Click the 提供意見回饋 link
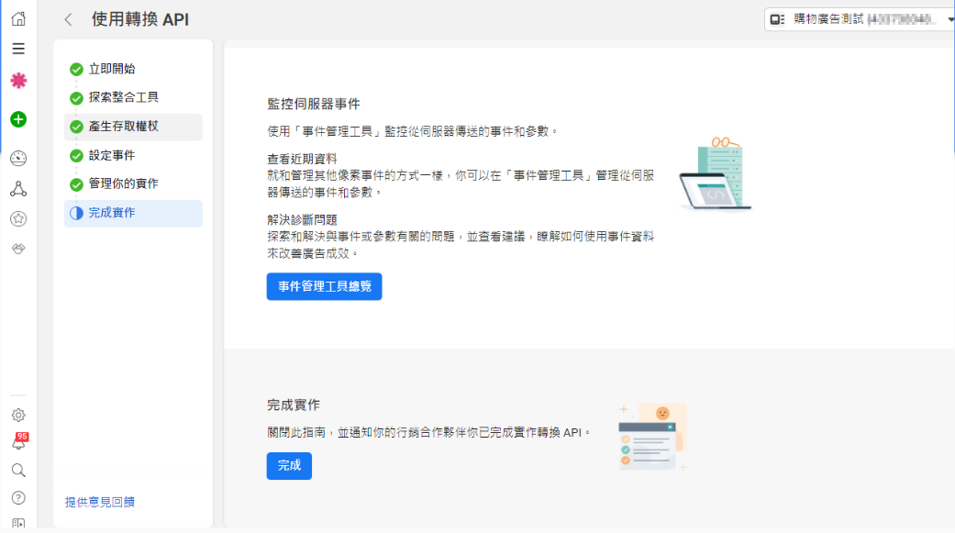This screenshot has width=955, height=533. [100, 502]
